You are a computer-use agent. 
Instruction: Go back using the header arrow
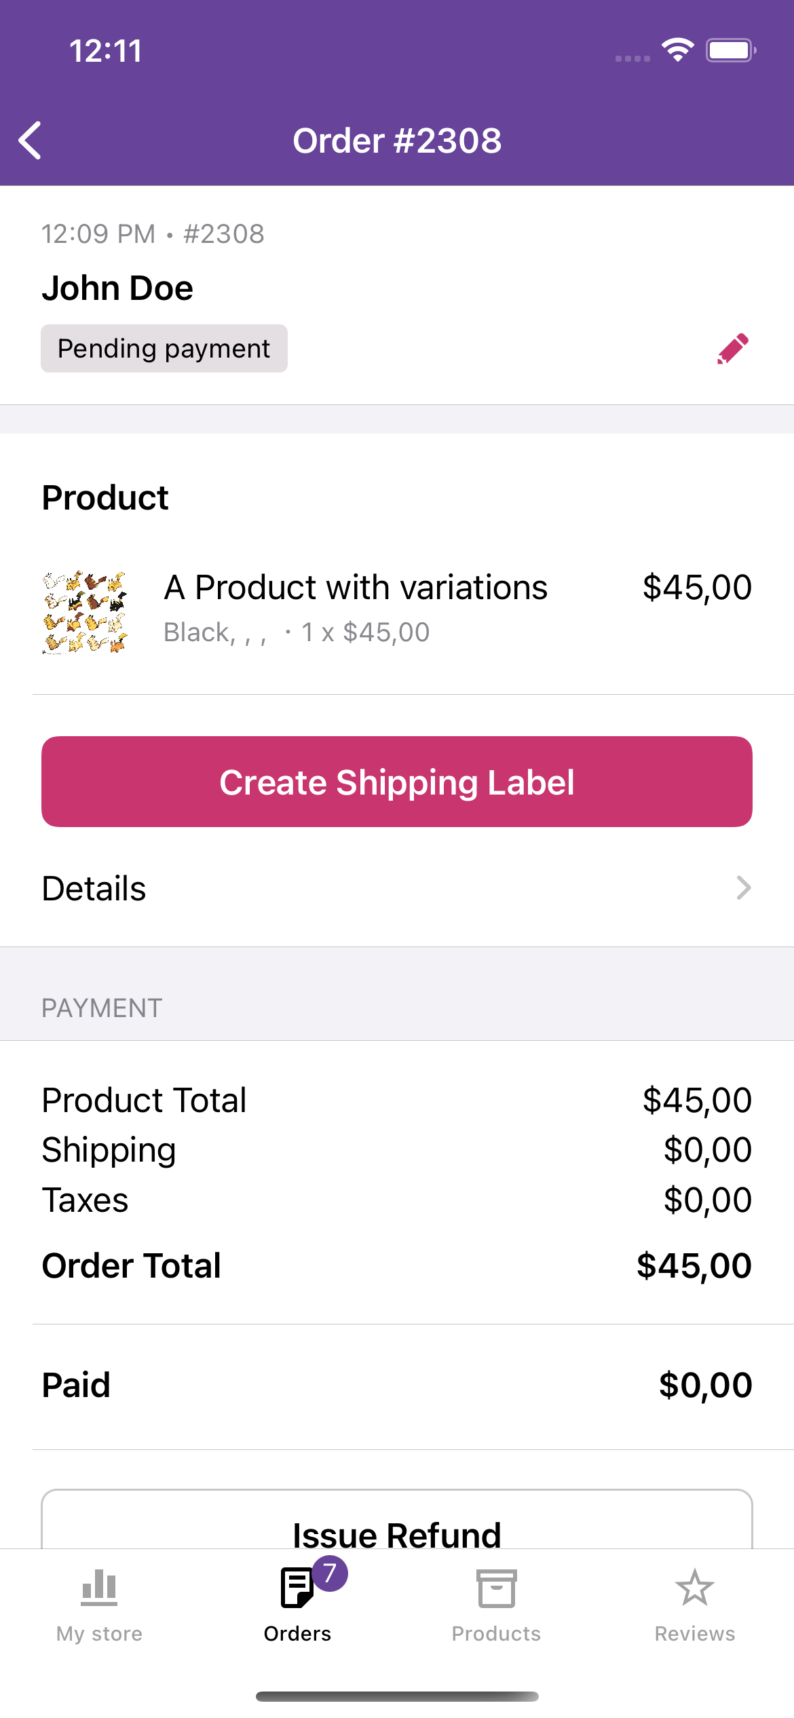[x=31, y=140]
